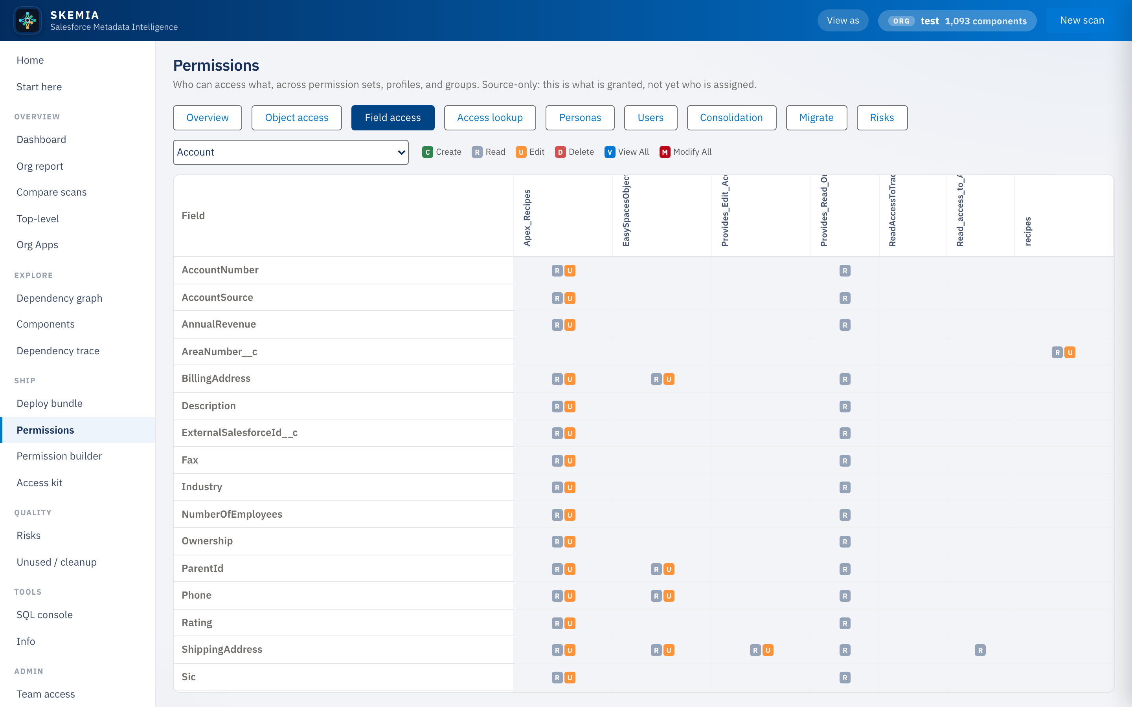Click the orange Edit legend badge
This screenshot has width=1132, height=707.
tap(521, 152)
